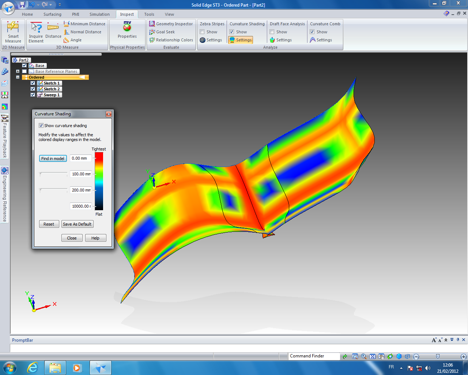
Task: Click the curvature color gradient bar
Action: pyautogui.click(x=99, y=181)
